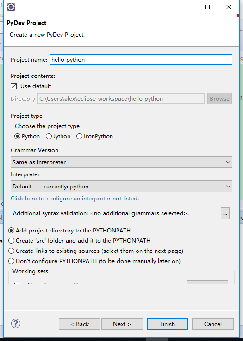Select the Jython project type
Viewport: 243px width, 341px height.
(x=49, y=136)
